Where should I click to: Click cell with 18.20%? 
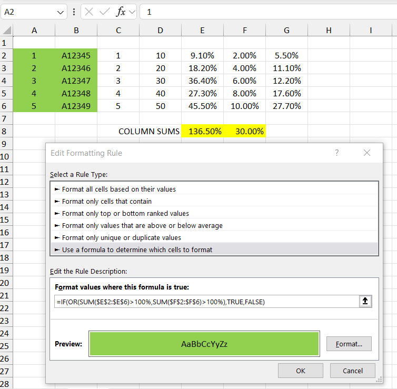pos(203,68)
